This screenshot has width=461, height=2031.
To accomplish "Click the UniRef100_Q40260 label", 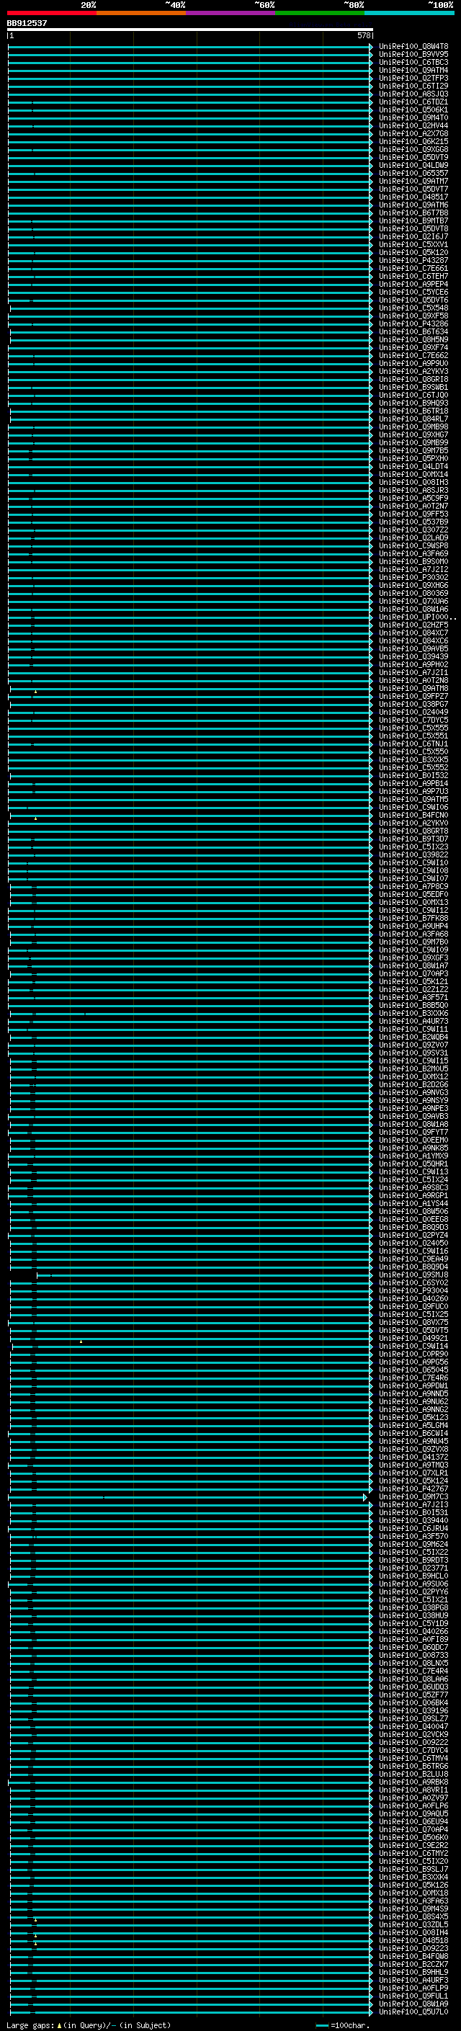I will [413, 1298].
